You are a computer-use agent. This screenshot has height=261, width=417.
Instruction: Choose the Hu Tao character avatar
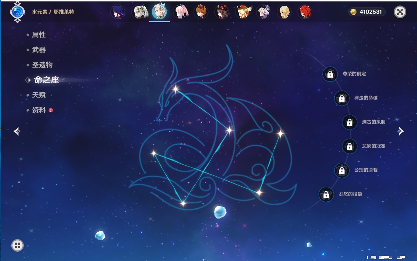(222, 12)
